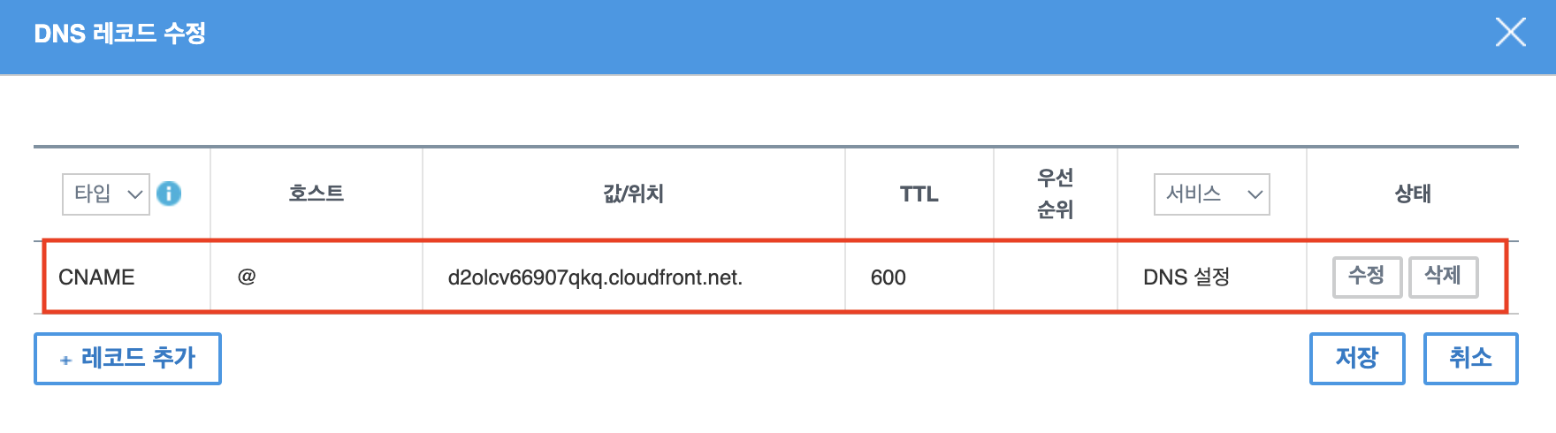Click the 값/위치 column header
The image size is (1556, 433).
(x=633, y=194)
